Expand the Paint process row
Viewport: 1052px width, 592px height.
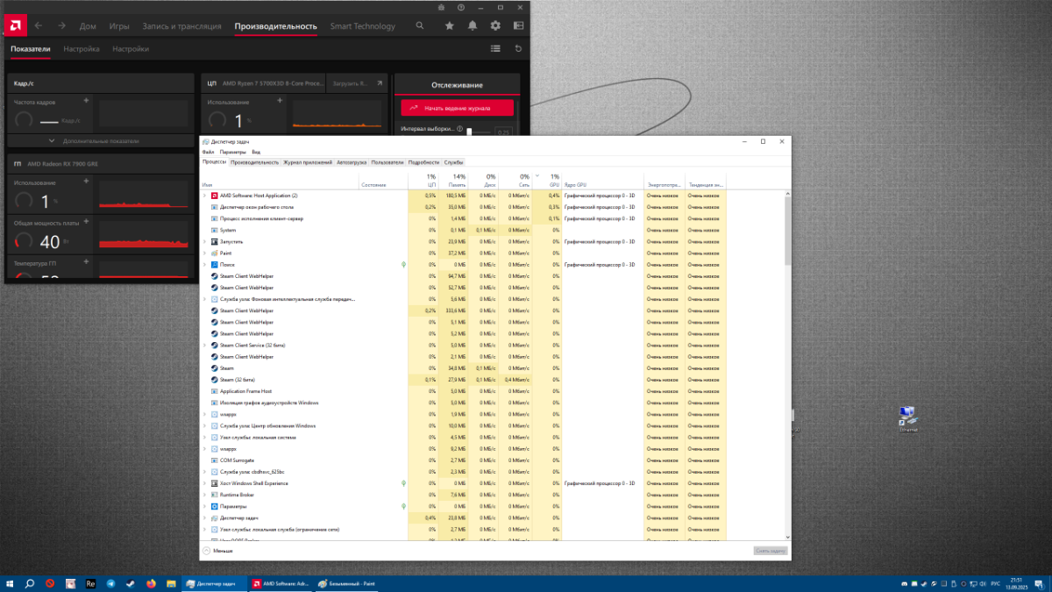pos(205,253)
